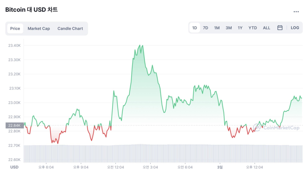Image resolution: width=304 pixels, height=170 pixels.
Task: Click the 3일 date marker on axis
Action: (220, 167)
